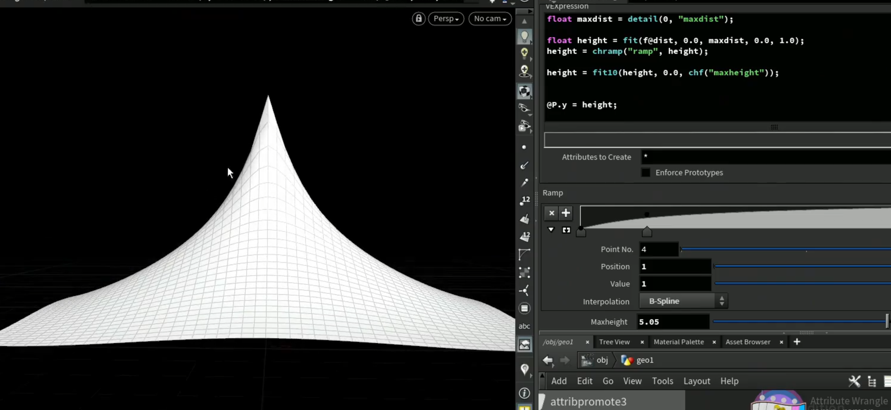Close the Asset Browser tab
The image size is (891, 410).
pos(781,342)
